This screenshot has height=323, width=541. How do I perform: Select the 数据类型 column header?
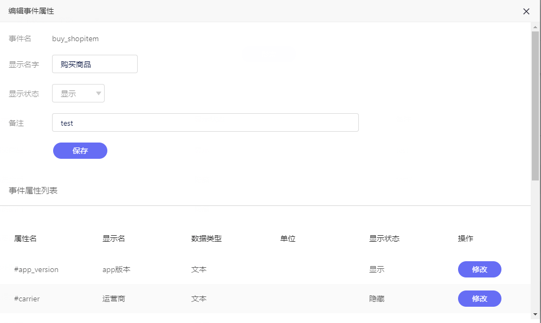point(207,238)
